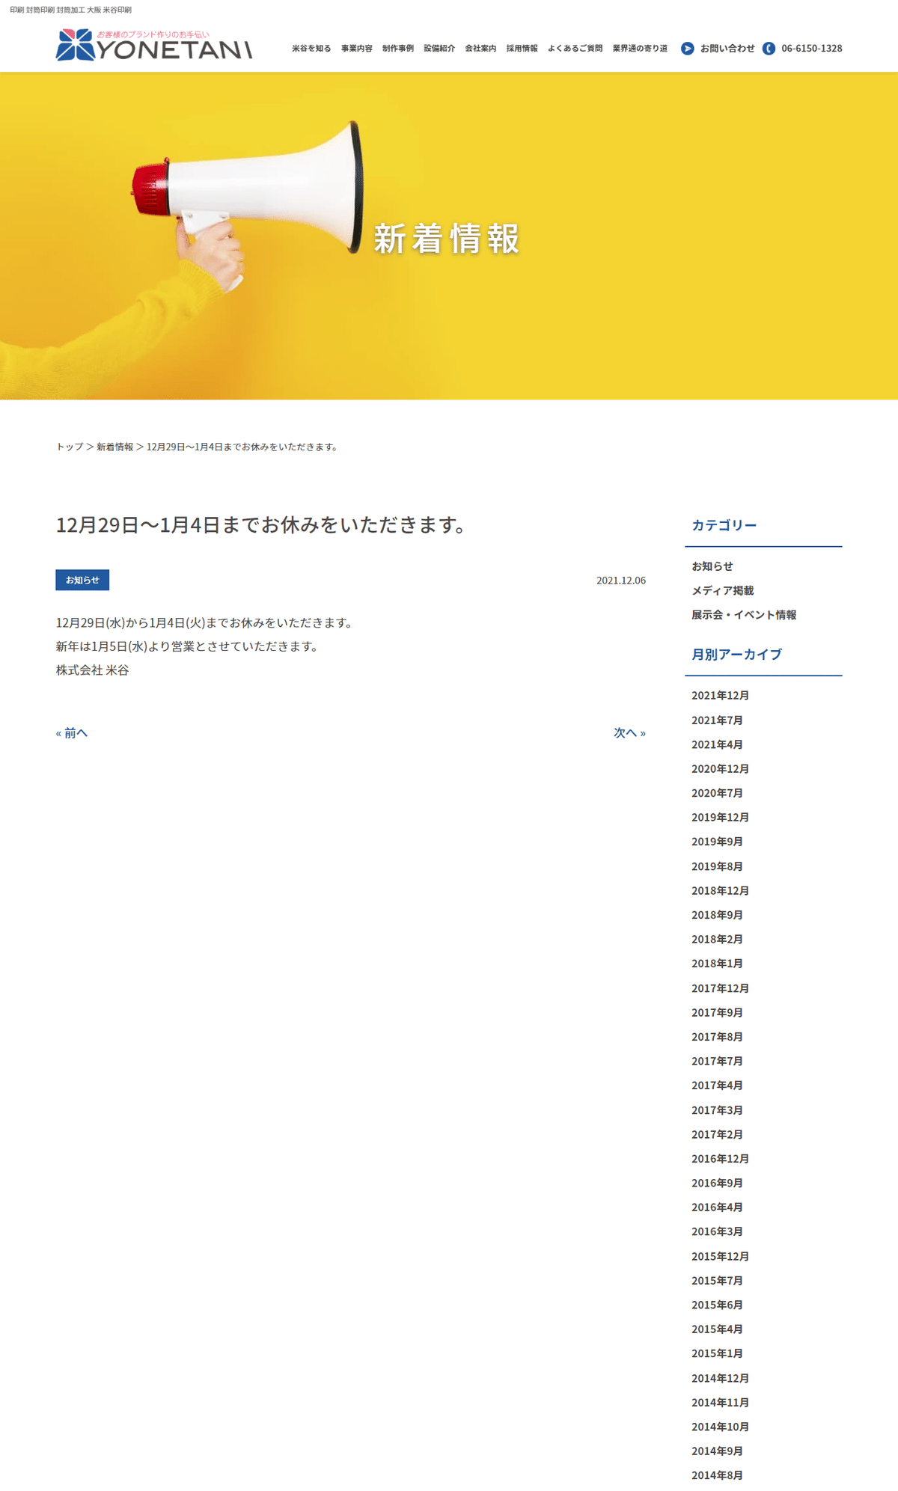The height and width of the screenshot is (1491, 898).
Task: Click the post date 2021.12.06
Action: pyautogui.click(x=621, y=581)
